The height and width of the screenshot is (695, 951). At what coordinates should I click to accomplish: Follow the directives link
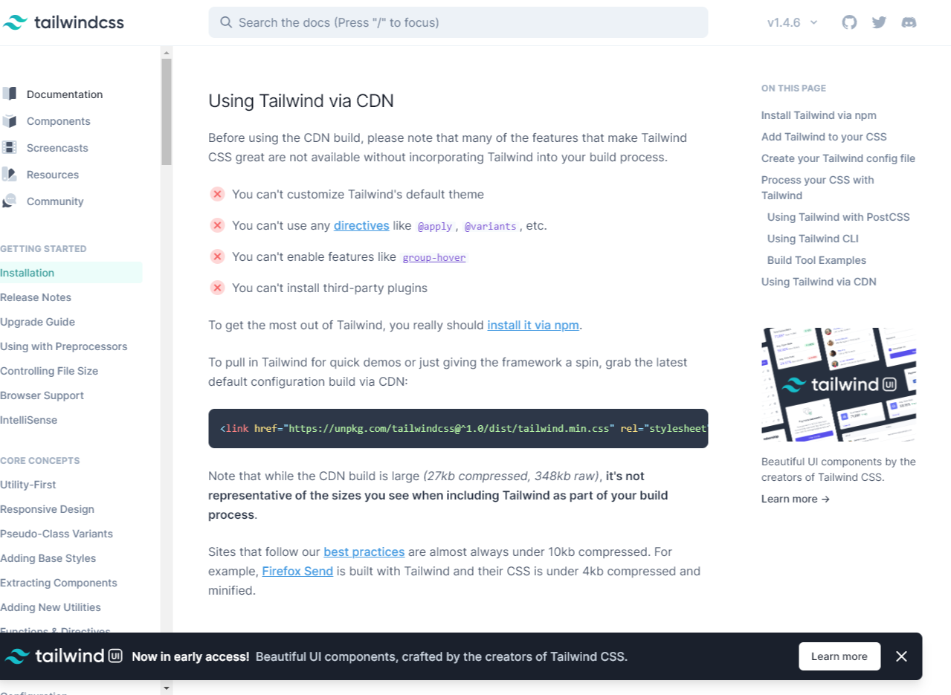361,225
